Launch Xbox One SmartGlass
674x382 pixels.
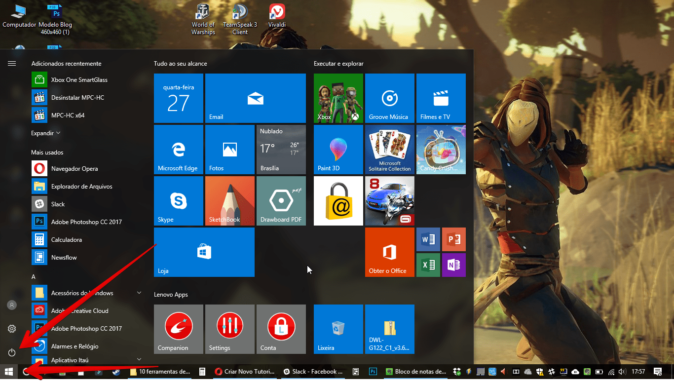point(84,79)
